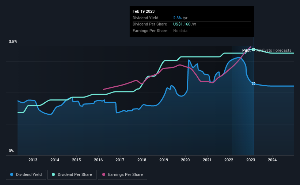Click the US$1.160 dividend per share value
Screen dimensions: 300x185
coord(182,24)
